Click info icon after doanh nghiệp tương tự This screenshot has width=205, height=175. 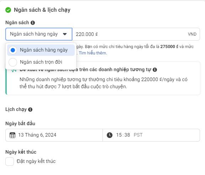155,70
